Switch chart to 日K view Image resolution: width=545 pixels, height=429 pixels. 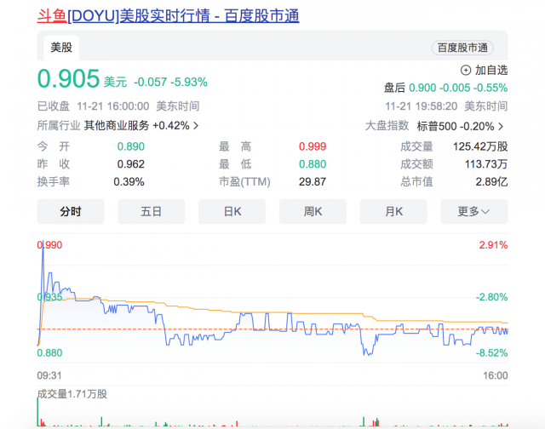[x=232, y=211]
